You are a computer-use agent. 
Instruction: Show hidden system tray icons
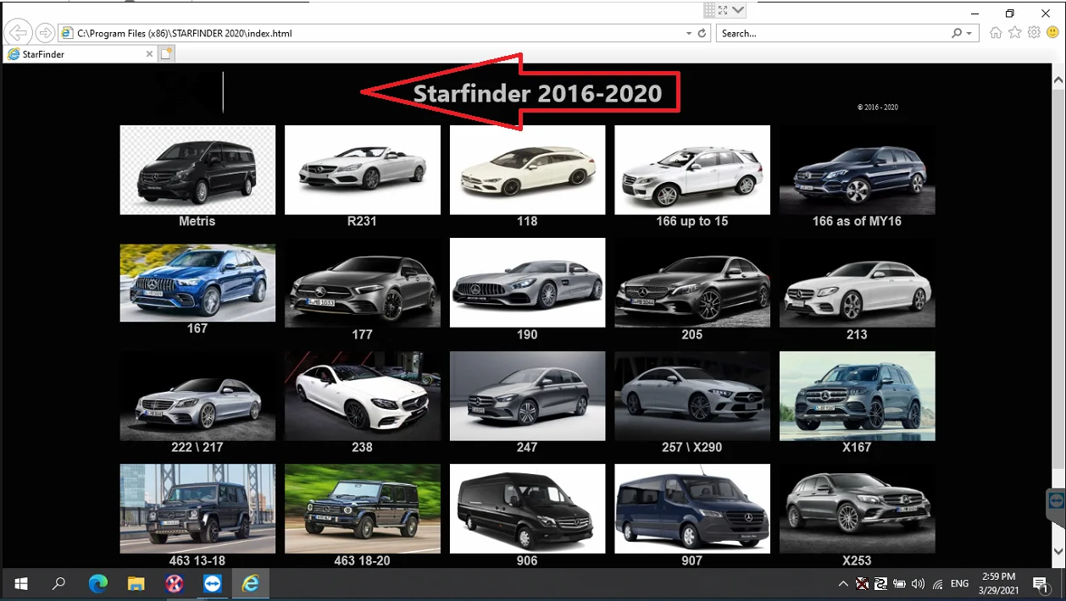pyautogui.click(x=842, y=583)
